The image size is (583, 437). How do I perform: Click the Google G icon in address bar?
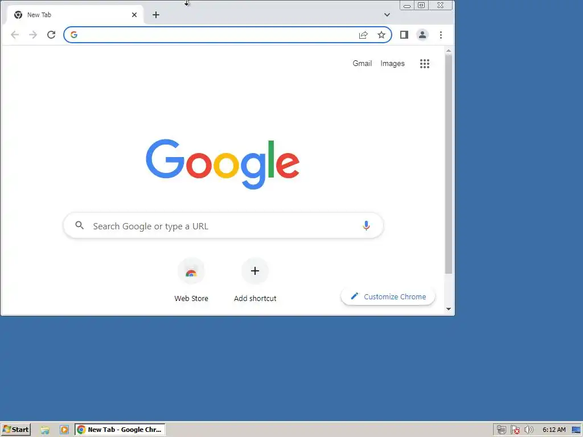74,35
